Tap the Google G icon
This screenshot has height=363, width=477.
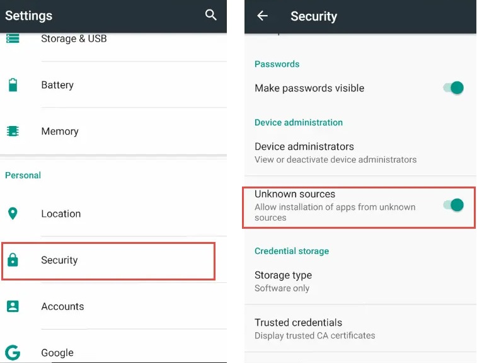13,352
